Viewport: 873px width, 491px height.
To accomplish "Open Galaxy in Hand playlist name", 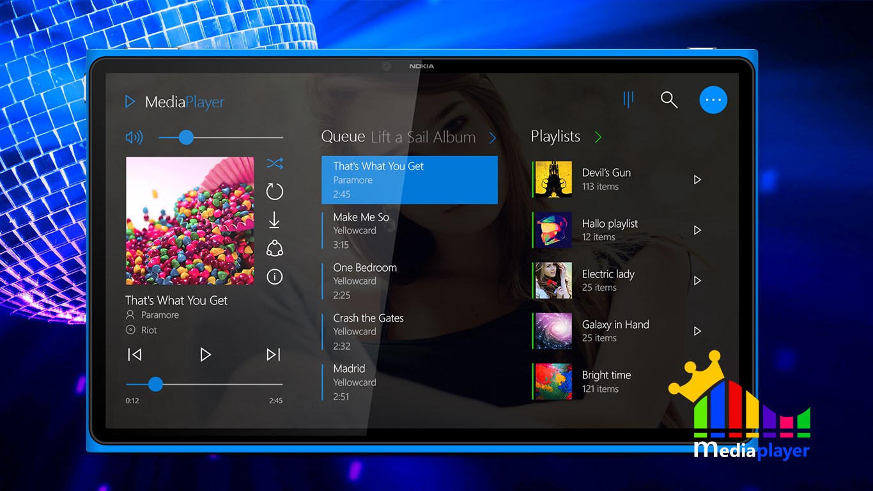I will 615,325.
